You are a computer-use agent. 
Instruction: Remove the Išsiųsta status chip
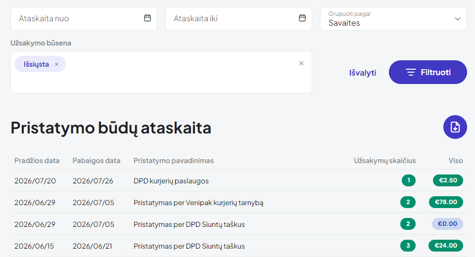pyautogui.click(x=56, y=64)
